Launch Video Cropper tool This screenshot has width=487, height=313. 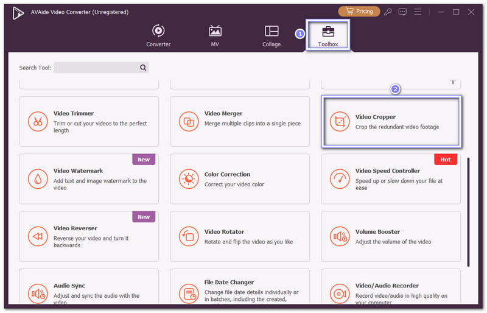pos(391,121)
